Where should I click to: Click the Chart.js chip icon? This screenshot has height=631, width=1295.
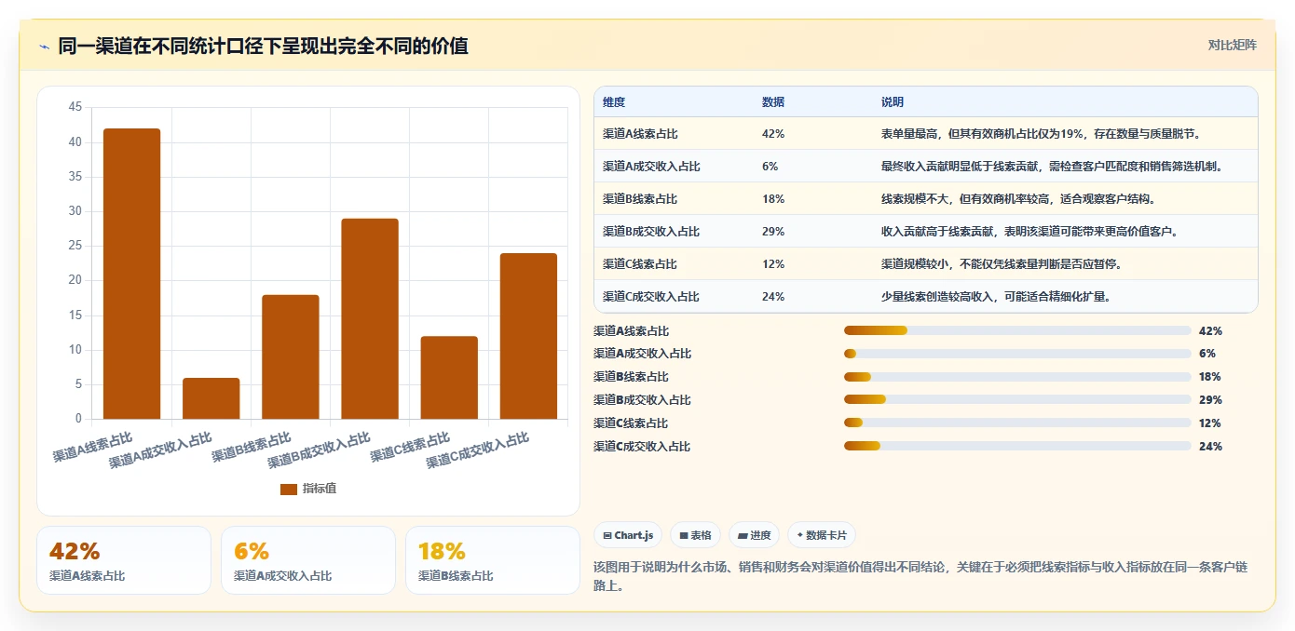tap(607, 535)
